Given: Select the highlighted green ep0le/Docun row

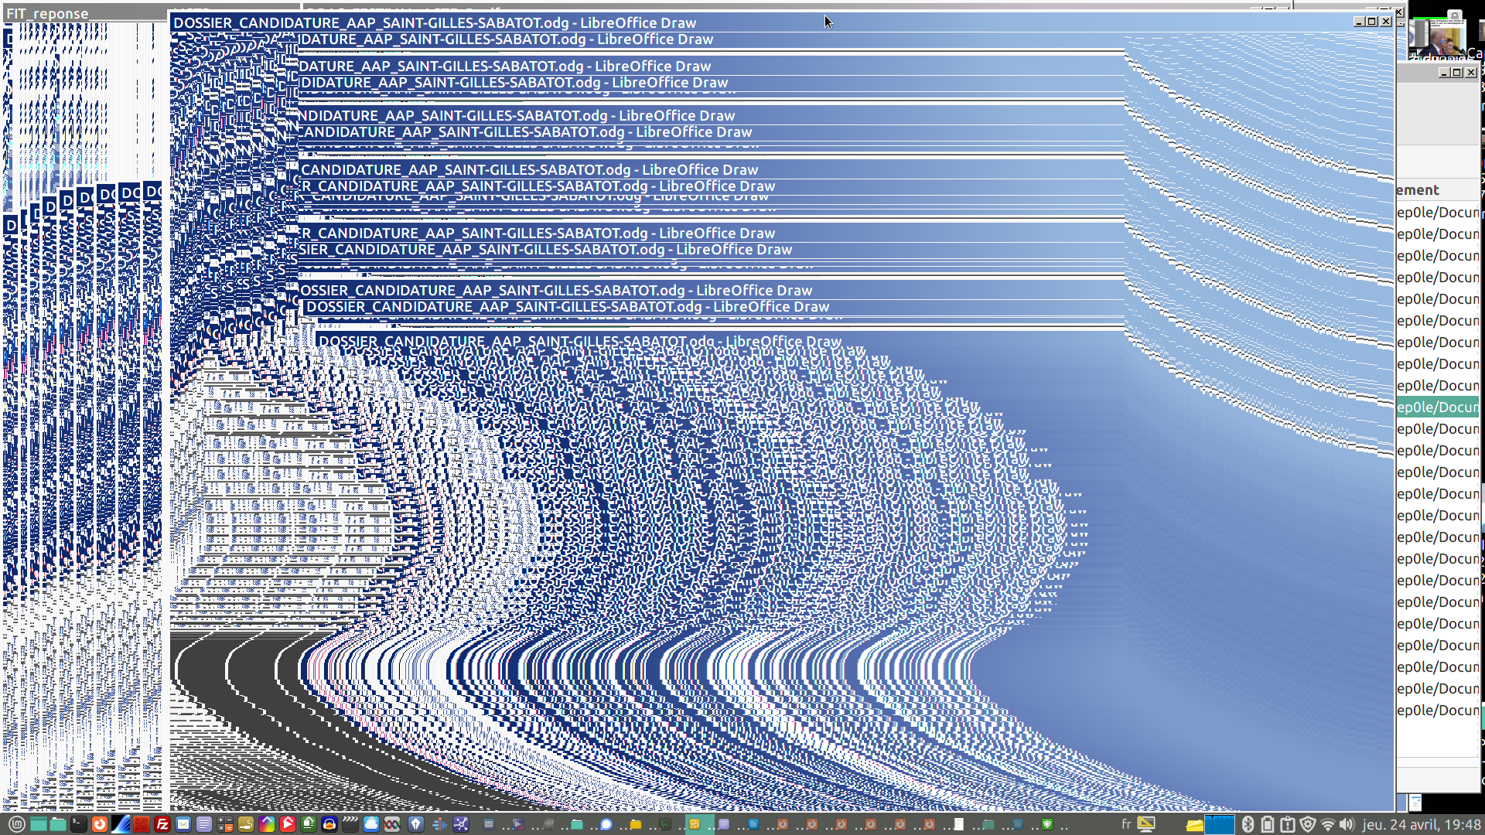Looking at the screenshot, I should click(x=1437, y=407).
